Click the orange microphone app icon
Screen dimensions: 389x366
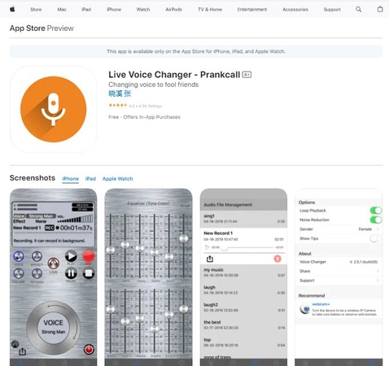pos(54,109)
